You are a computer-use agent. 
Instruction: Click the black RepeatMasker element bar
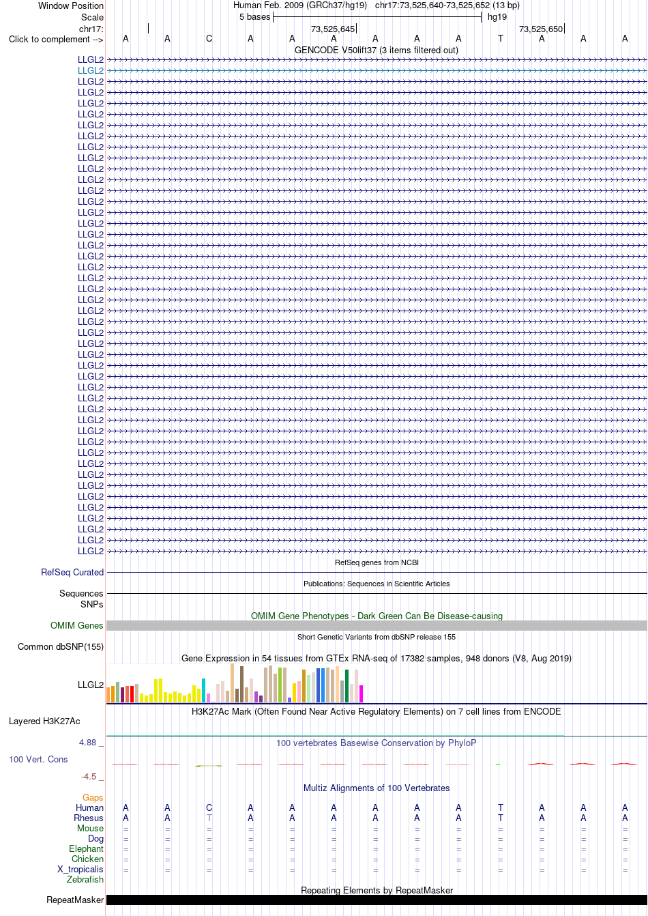pos(377,900)
